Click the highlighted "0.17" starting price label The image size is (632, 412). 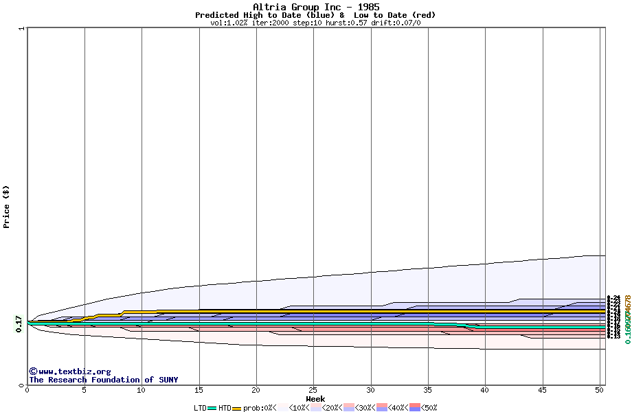click(x=19, y=324)
